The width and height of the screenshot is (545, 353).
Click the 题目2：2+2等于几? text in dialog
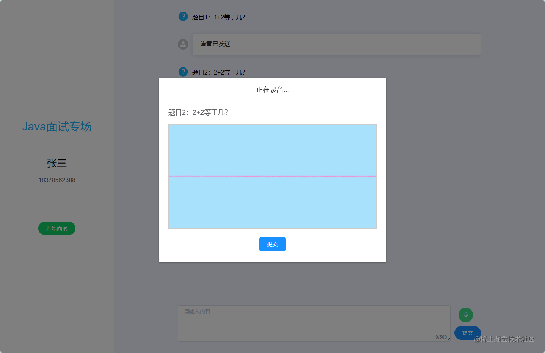pyautogui.click(x=198, y=112)
